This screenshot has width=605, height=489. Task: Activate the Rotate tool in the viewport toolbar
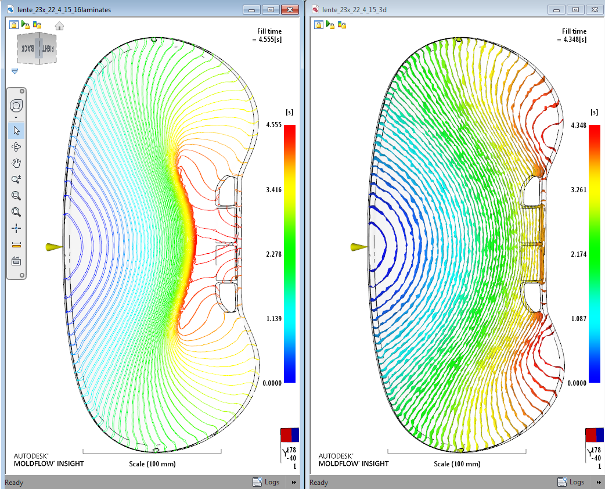tap(16, 146)
